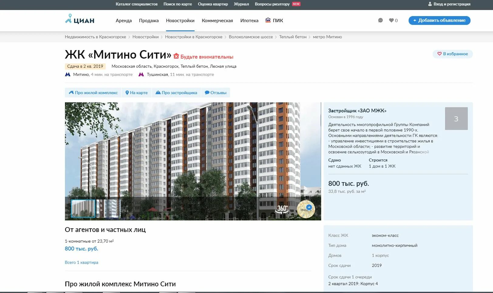Switch to На карте tab

point(137,93)
